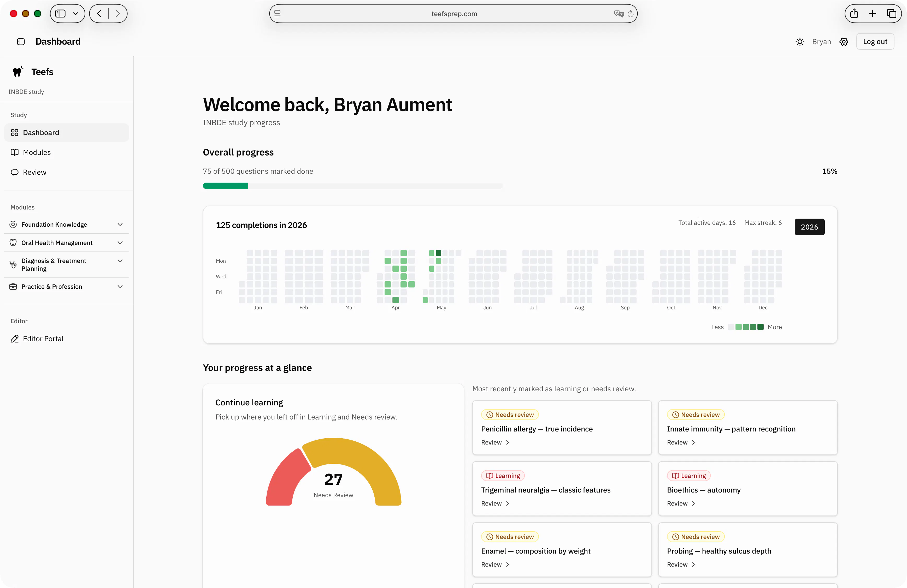
Task: Click the Oral Health Management tooth icon
Action: pos(13,243)
